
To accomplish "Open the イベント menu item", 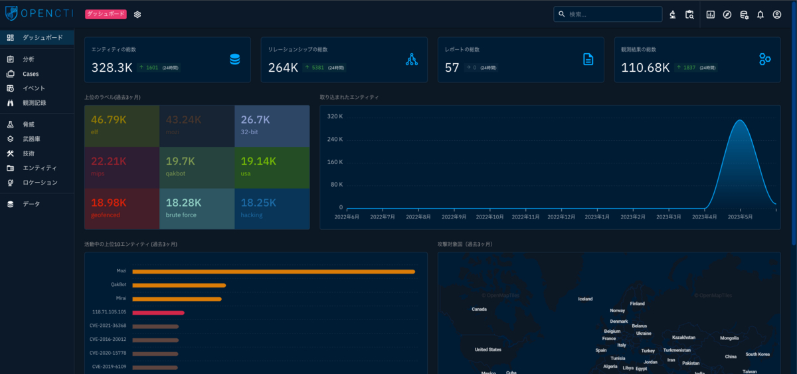I will (37, 88).
